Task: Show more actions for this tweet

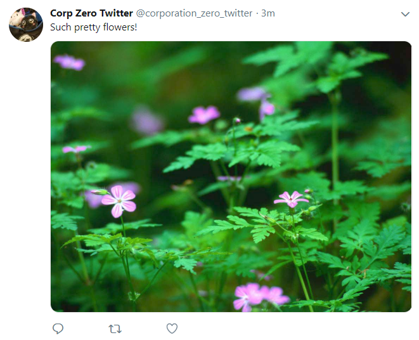Action: [406, 14]
